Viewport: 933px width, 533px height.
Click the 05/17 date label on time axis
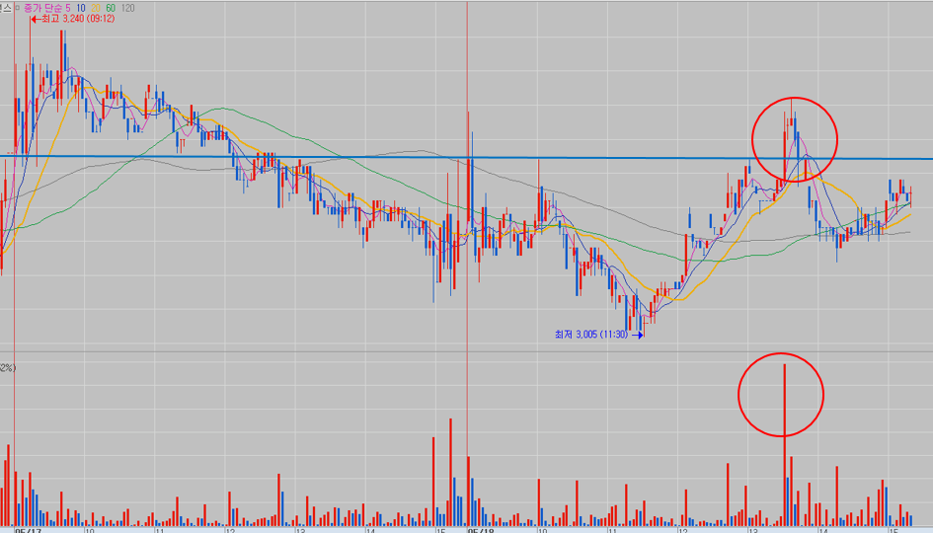pos(28,530)
